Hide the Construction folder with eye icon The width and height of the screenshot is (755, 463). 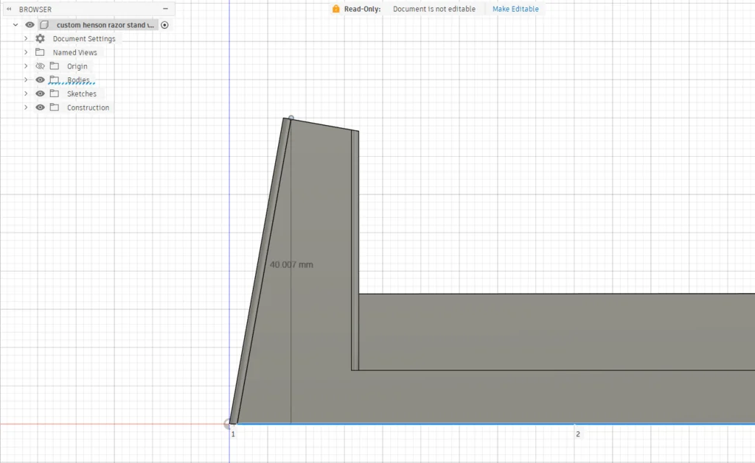click(x=41, y=107)
